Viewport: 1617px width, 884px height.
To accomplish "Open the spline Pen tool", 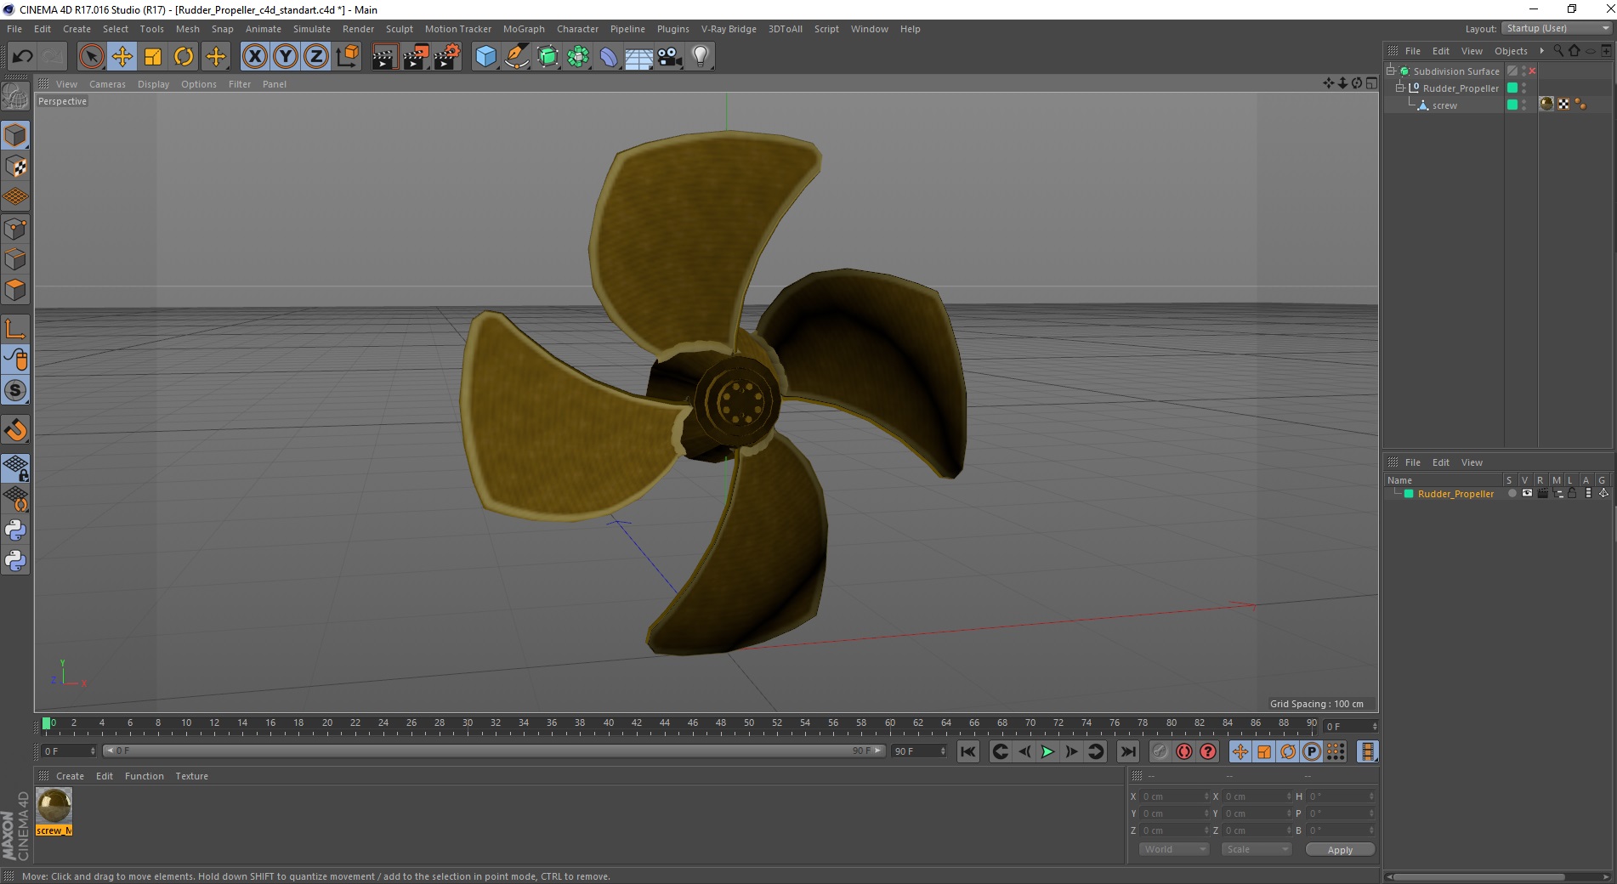I will pyautogui.click(x=516, y=57).
